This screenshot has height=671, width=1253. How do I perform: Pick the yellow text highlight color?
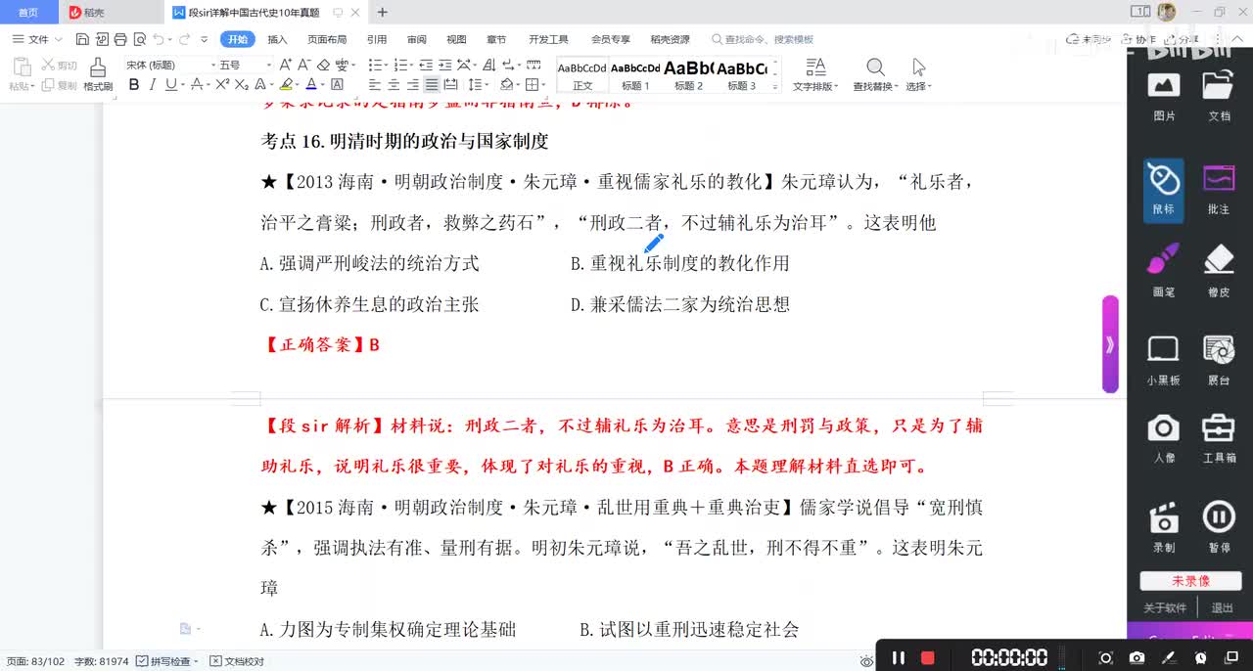tap(284, 85)
